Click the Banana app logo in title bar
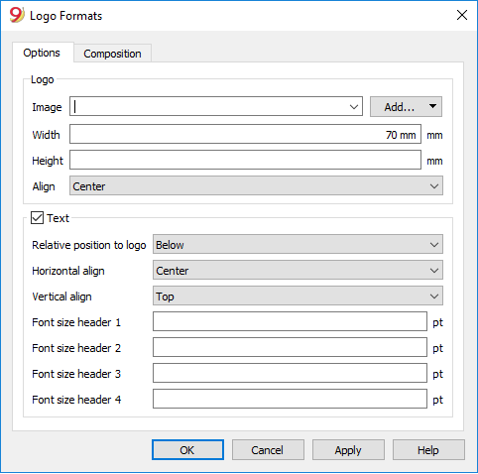The height and width of the screenshot is (474, 478). click(x=17, y=15)
